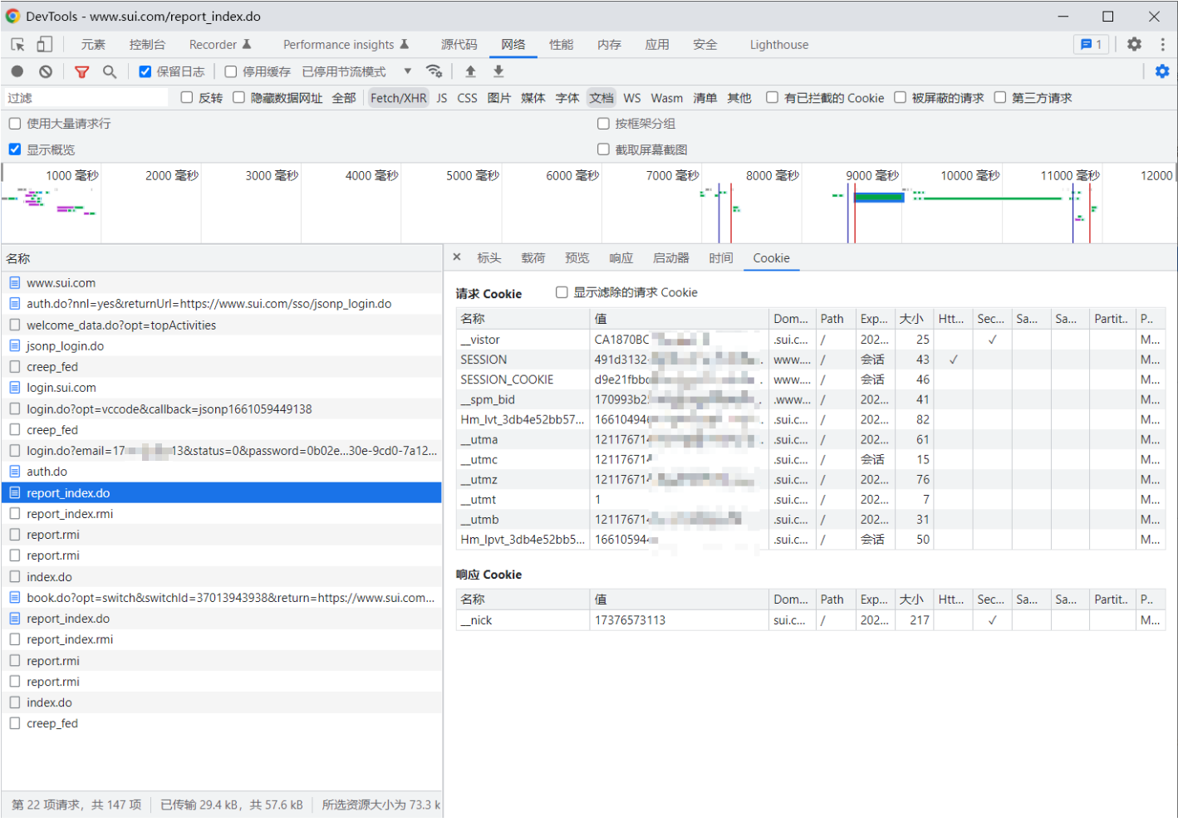Enable the 停用缓存 checkbox
This screenshot has width=1178, height=822.
tap(231, 72)
